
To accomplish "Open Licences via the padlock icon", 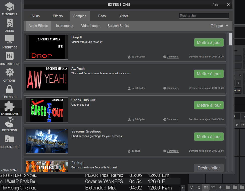I will point(10,91).
